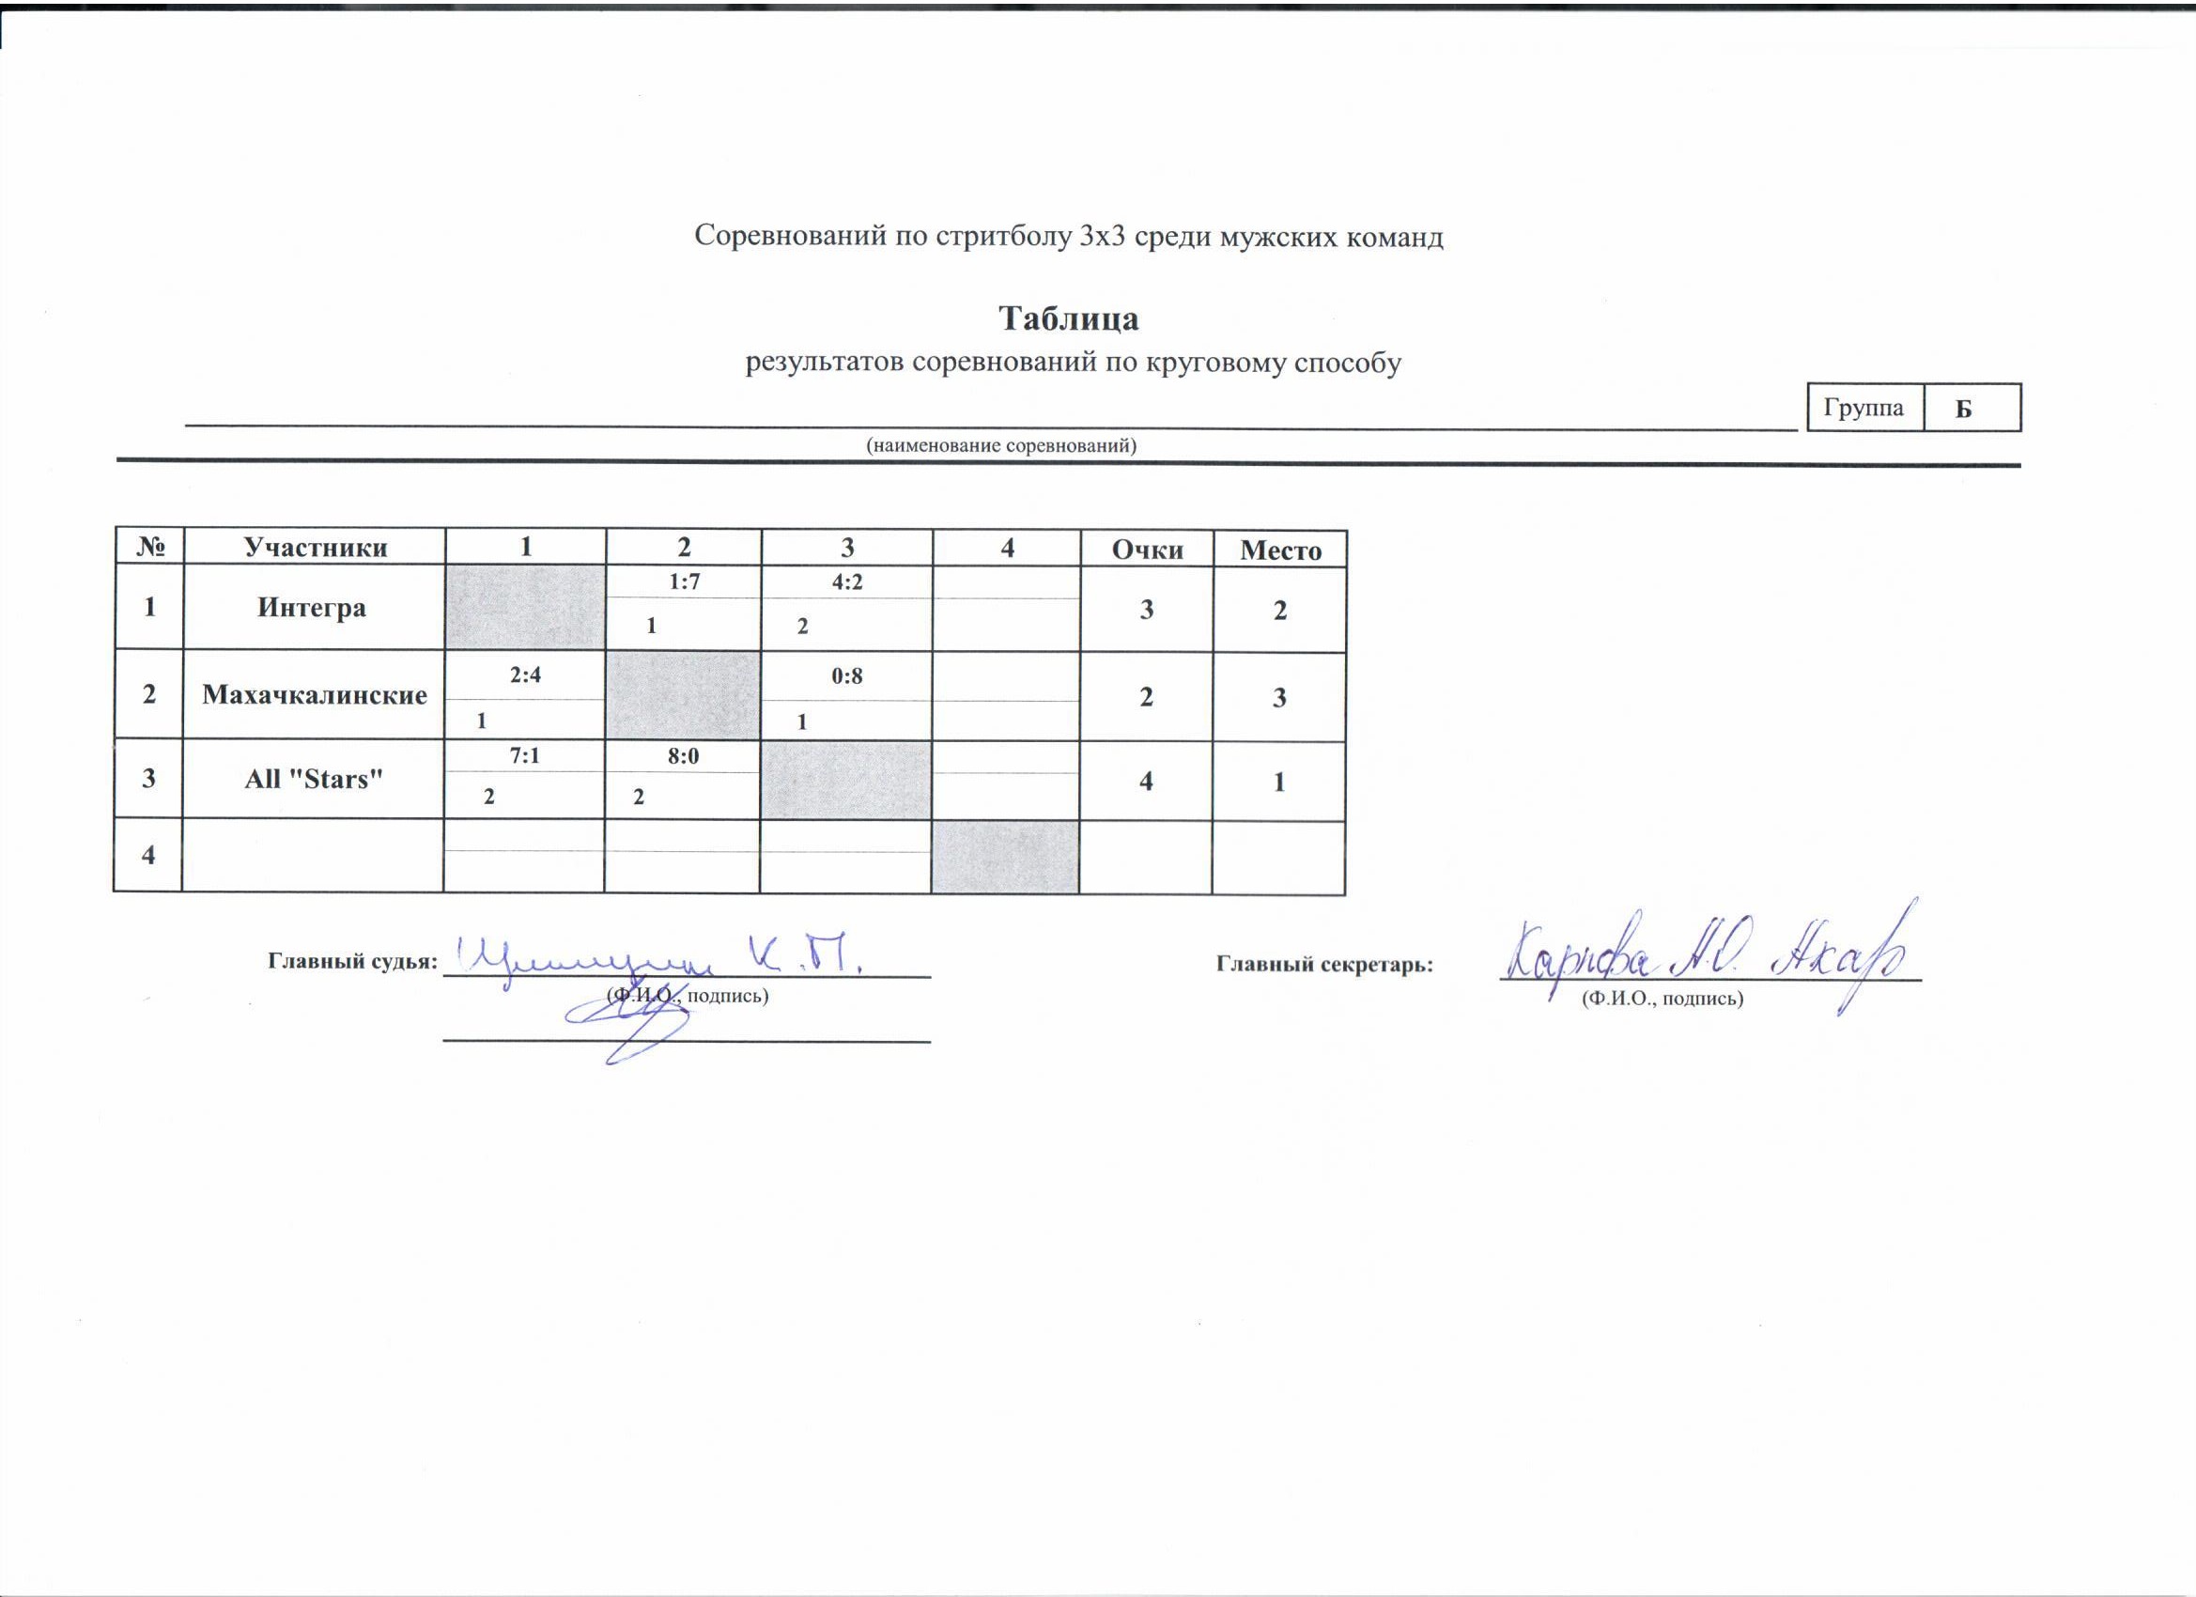
Task: Click the "Участники" column header
Action: pyautogui.click(x=315, y=547)
